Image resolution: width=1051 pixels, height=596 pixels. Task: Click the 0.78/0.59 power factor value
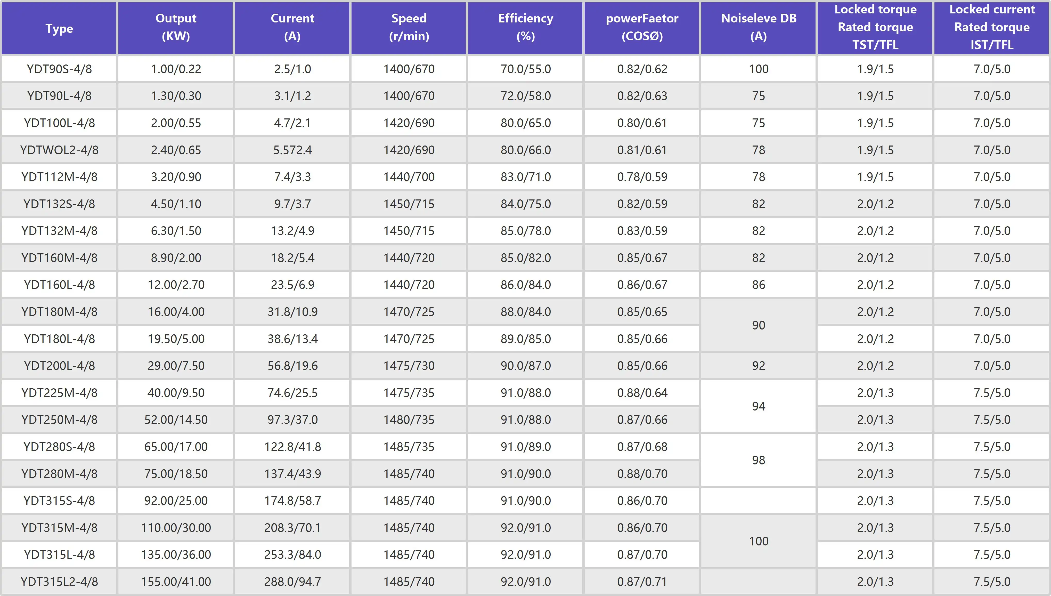tap(642, 177)
